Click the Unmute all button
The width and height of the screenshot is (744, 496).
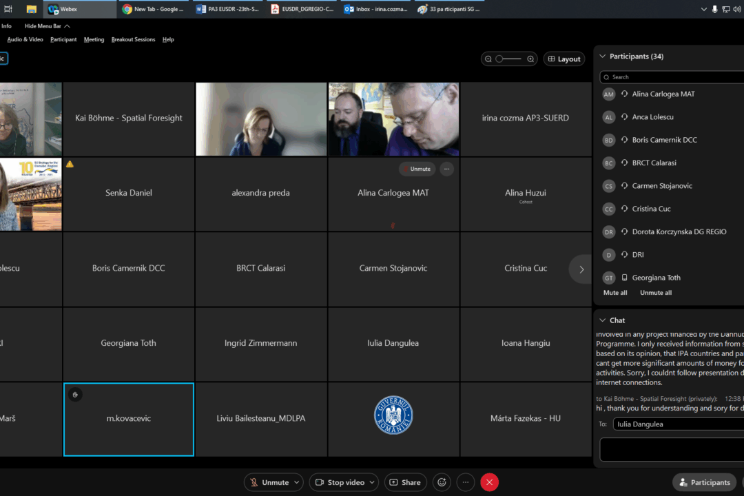(655, 292)
